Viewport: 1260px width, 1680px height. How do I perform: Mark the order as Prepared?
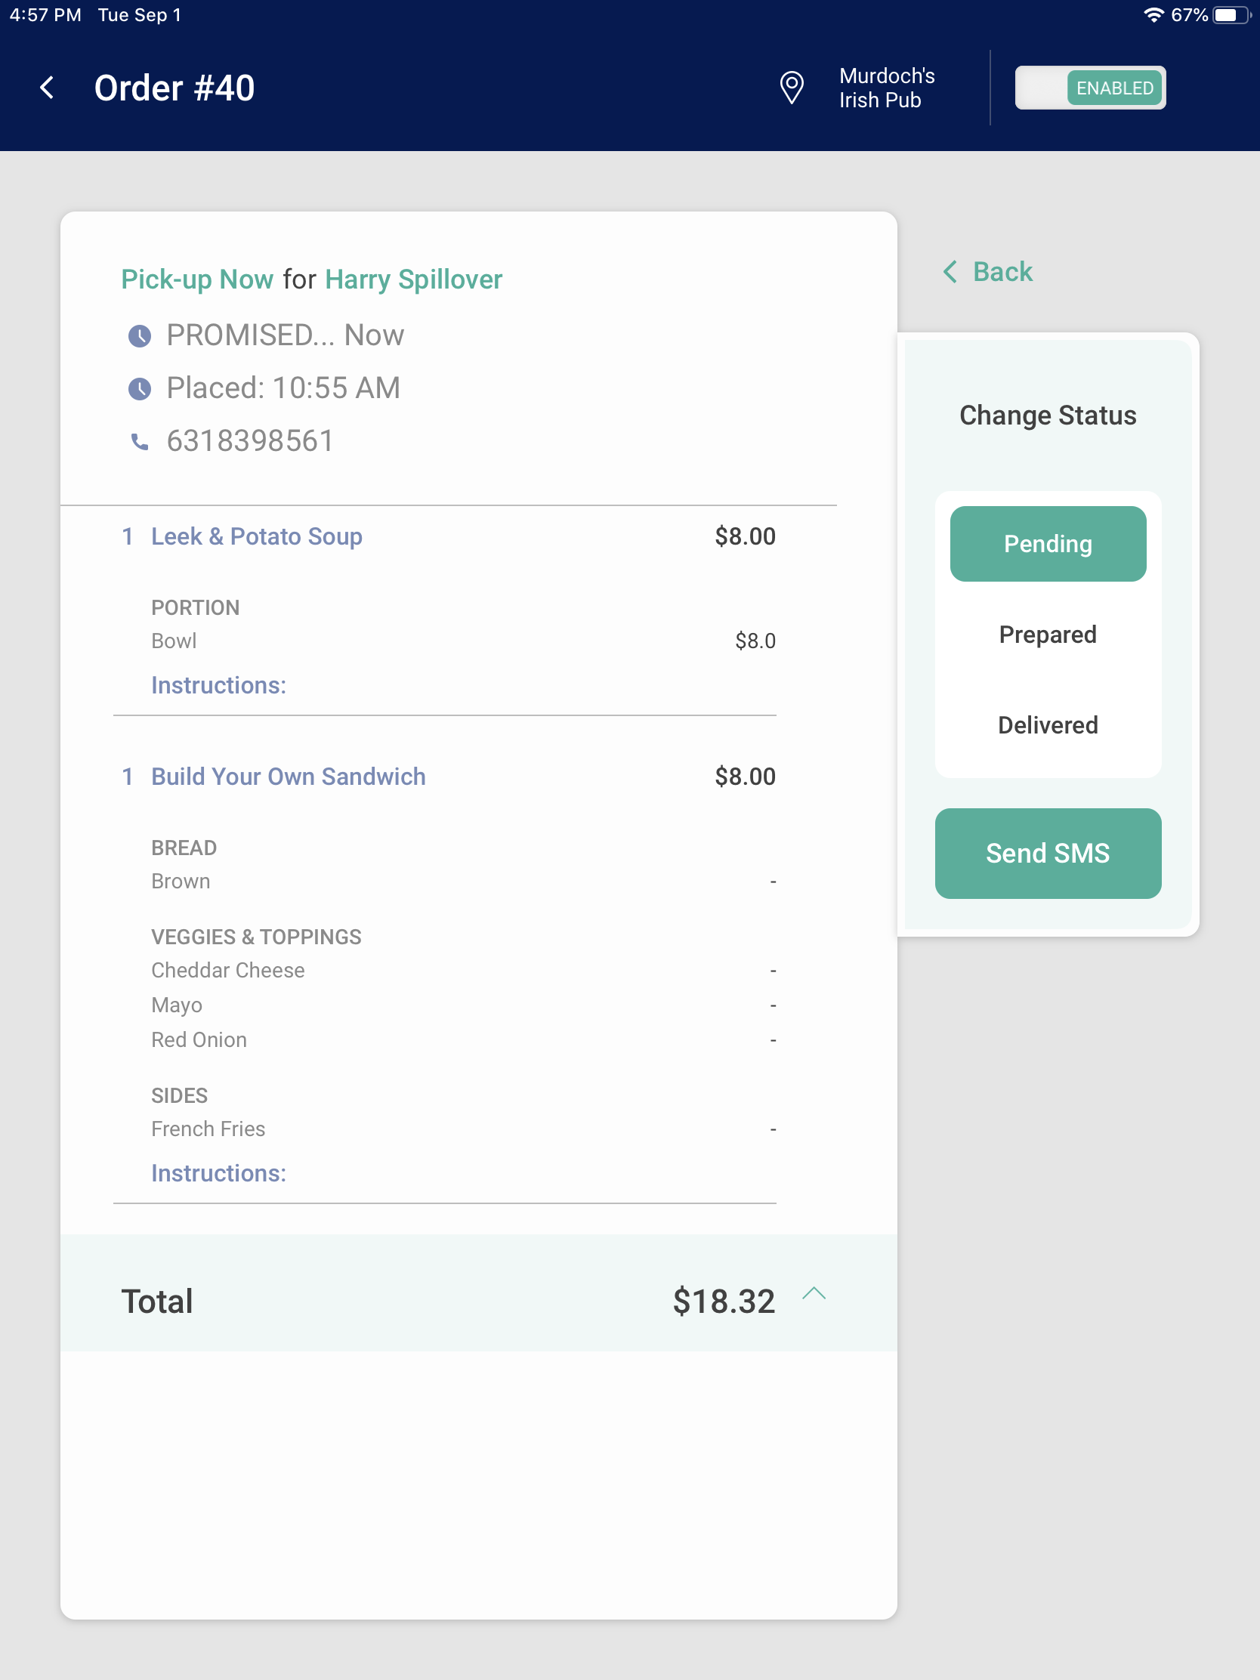pos(1047,635)
